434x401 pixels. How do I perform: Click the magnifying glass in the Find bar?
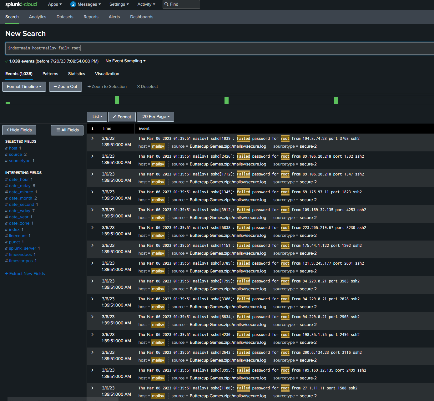click(166, 4)
